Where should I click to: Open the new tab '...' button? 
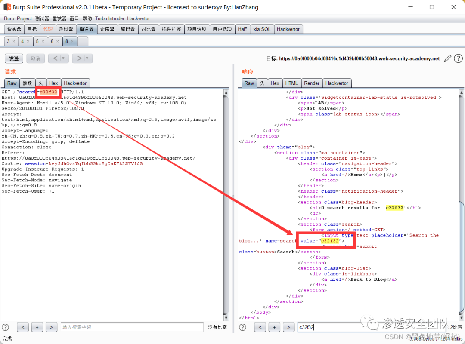82,41
